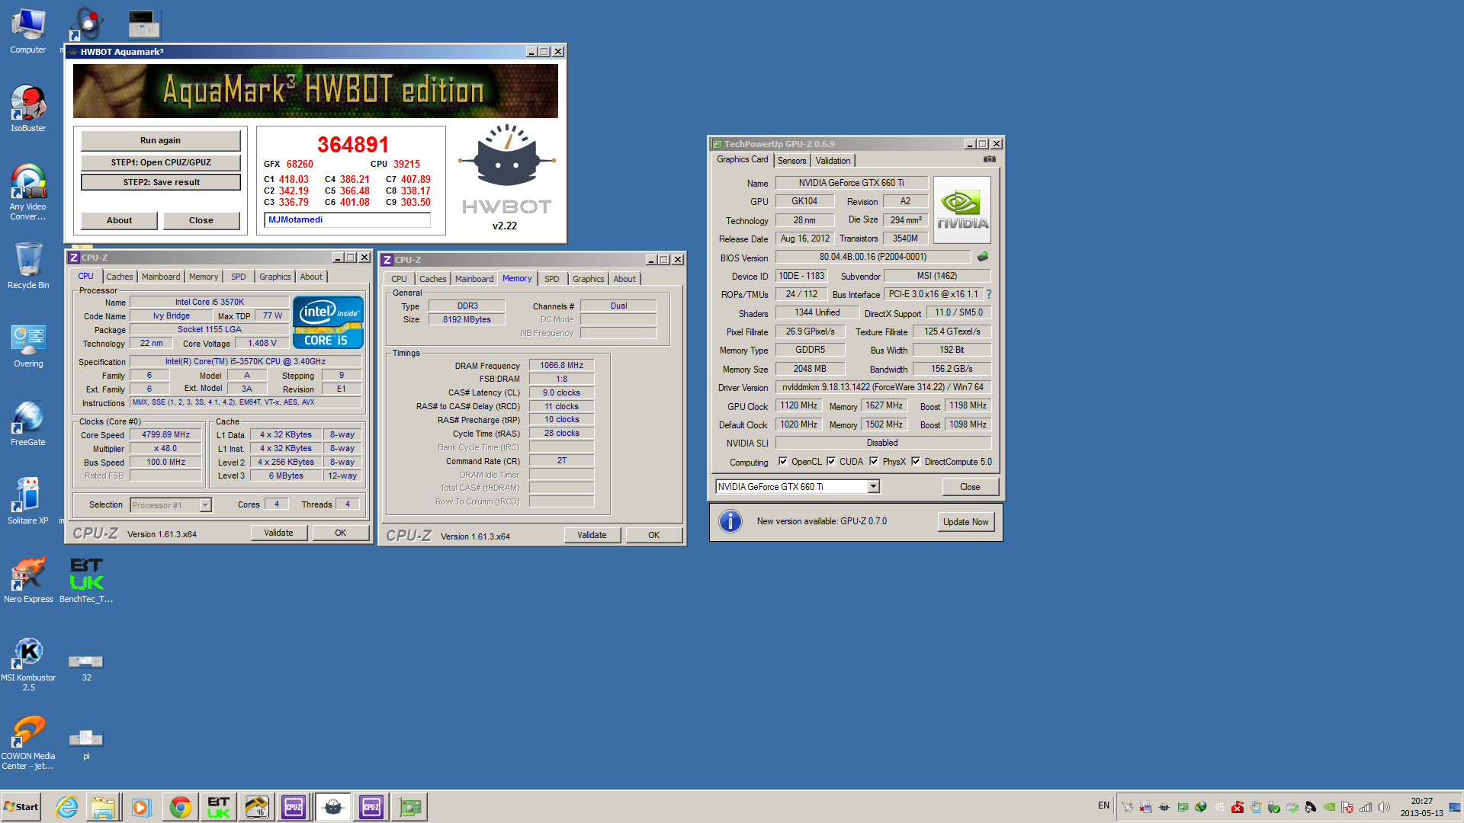Open the SPD tab in right CPU-Z

click(552, 279)
